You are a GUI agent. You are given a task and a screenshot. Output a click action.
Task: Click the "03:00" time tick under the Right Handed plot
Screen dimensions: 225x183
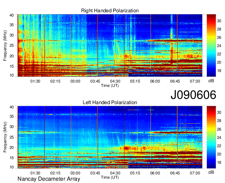click(75, 81)
